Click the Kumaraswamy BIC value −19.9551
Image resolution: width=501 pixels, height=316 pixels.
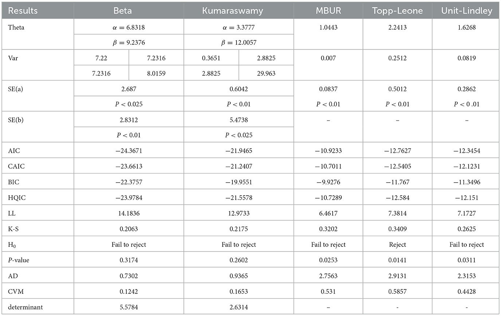tap(239, 182)
